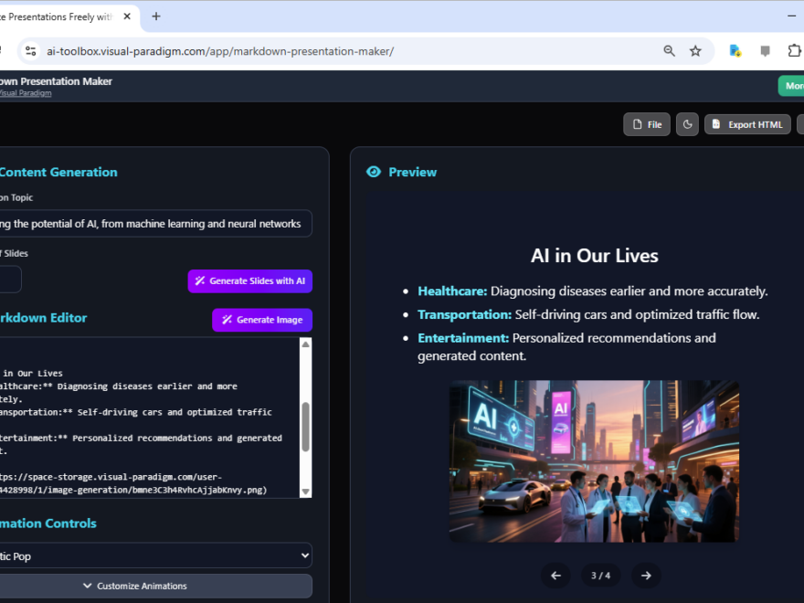Open the Chrome extensions puzzle menu
This screenshot has width=804, height=603.
pos(795,51)
